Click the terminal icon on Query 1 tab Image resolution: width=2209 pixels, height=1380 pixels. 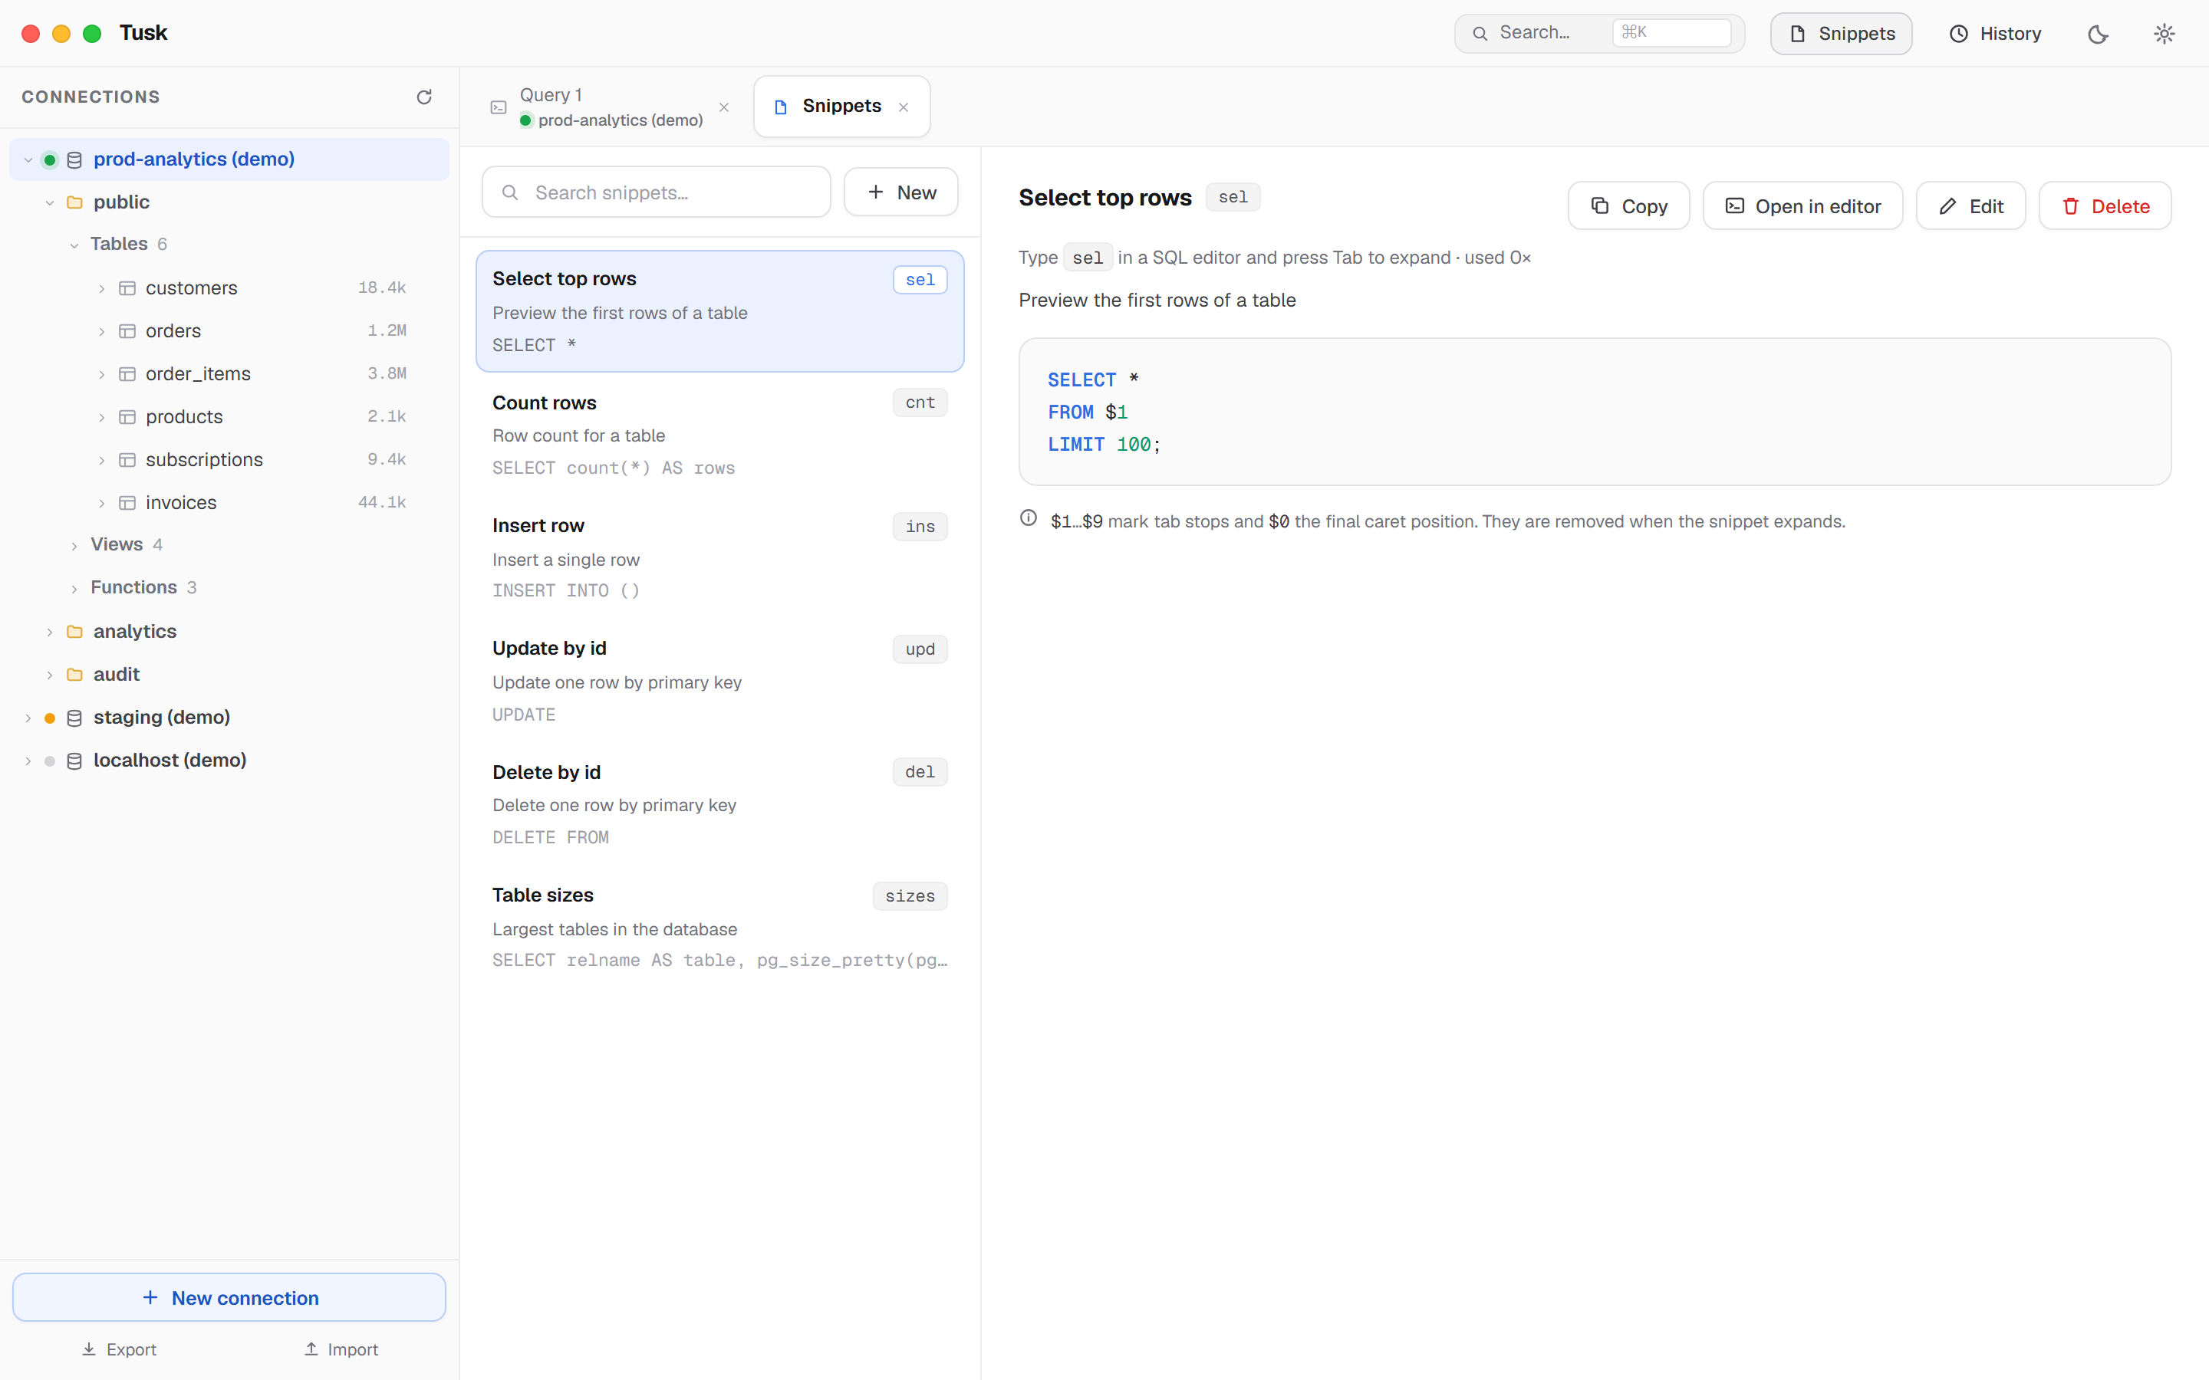(x=499, y=107)
